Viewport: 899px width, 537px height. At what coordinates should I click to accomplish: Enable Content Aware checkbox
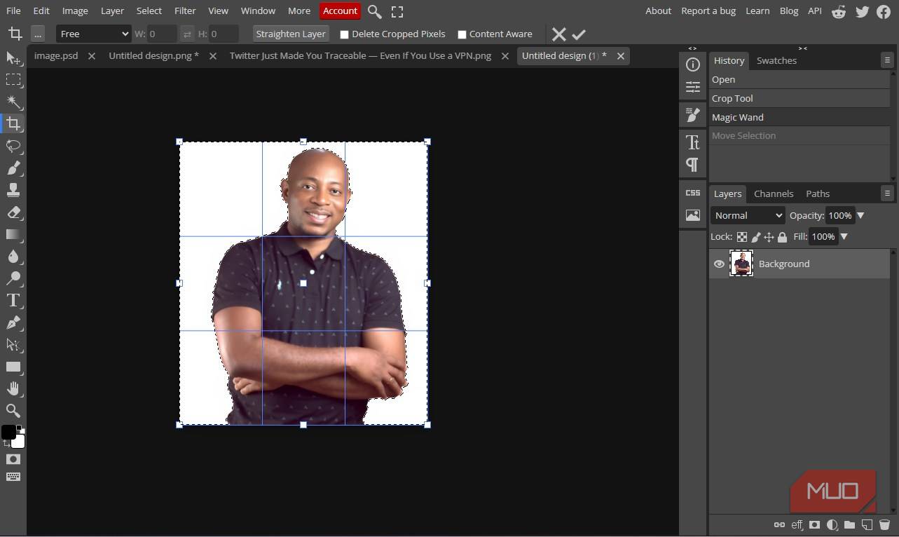point(462,34)
